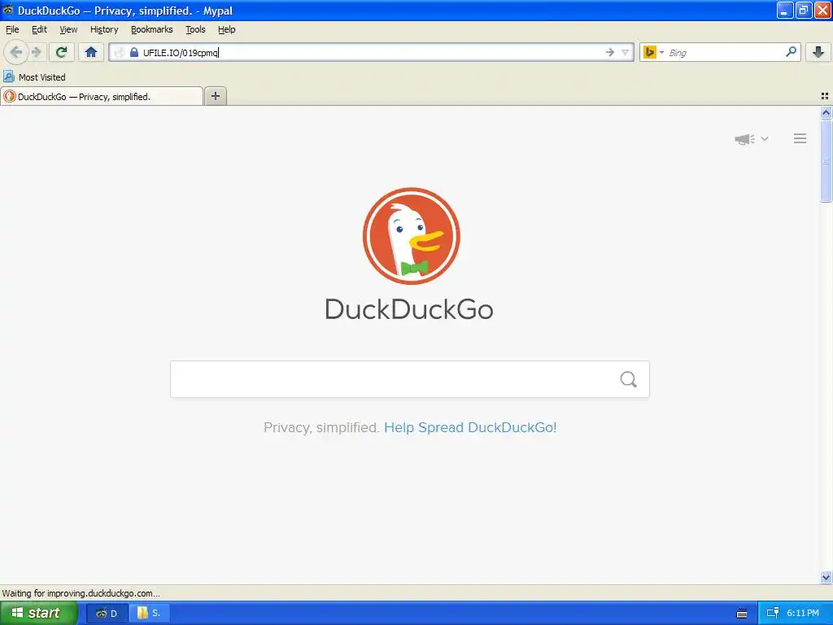This screenshot has height=625, width=833.
Task: Click the 6:11 PM clock
Action: point(803,613)
